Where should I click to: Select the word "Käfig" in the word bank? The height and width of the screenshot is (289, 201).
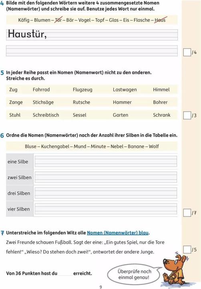coord(24,20)
